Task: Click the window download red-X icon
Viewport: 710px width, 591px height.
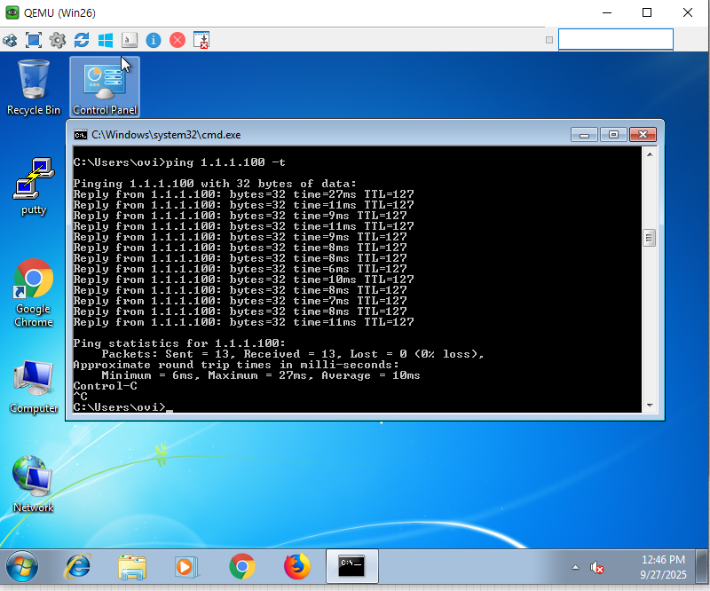Action: pyautogui.click(x=201, y=40)
